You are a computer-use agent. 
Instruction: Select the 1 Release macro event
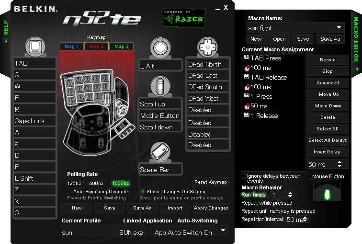261,116
